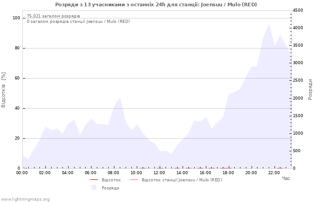The width and height of the screenshot is (314, 202).
Task: Click the 08:00 time axis label
Action: [113, 173]
